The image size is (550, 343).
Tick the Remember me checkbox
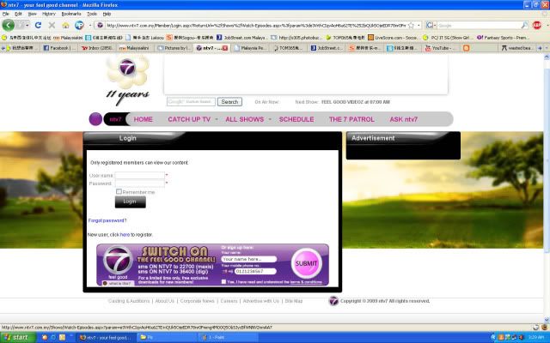point(119,191)
